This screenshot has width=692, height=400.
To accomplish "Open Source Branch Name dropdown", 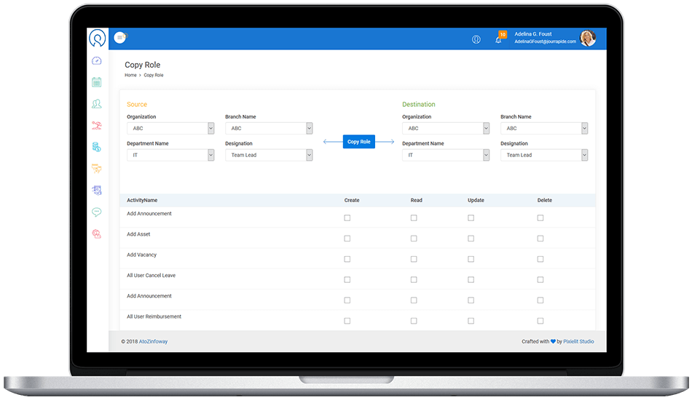I will 269,128.
